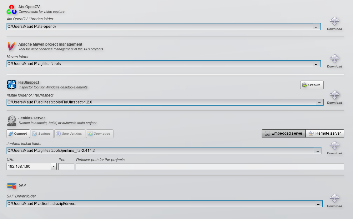This screenshot has width=353, height=219.
Task: Click the Jenkins butler logo
Action: 12,121
